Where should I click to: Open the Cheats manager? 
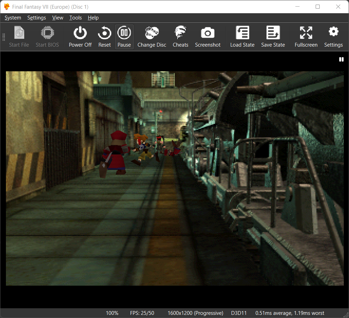click(x=180, y=37)
